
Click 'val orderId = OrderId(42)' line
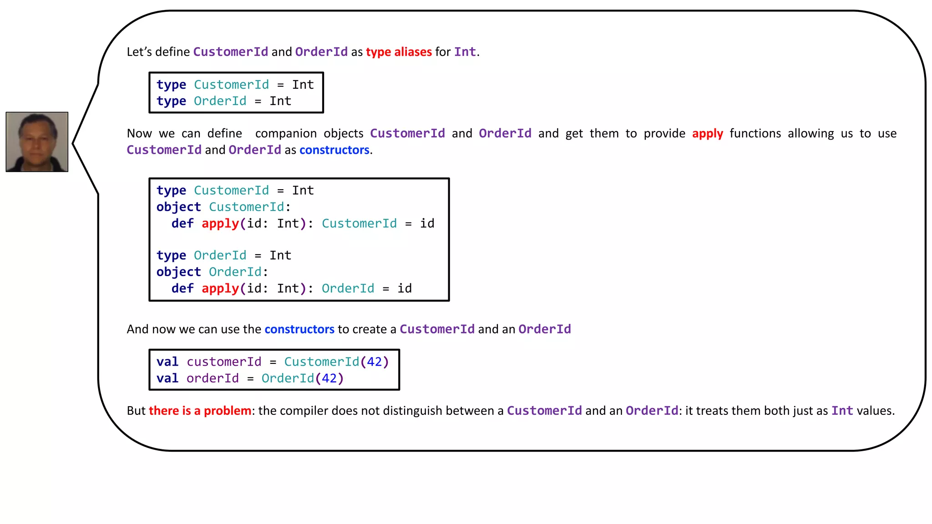(x=250, y=378)
